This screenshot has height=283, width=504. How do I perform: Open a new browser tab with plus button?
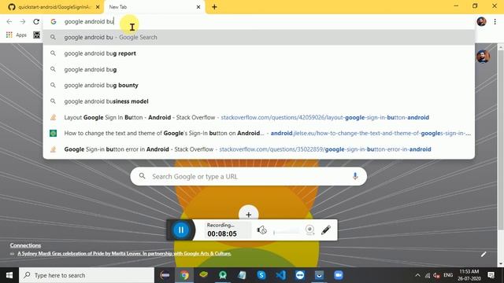click(x=214, y=7)
